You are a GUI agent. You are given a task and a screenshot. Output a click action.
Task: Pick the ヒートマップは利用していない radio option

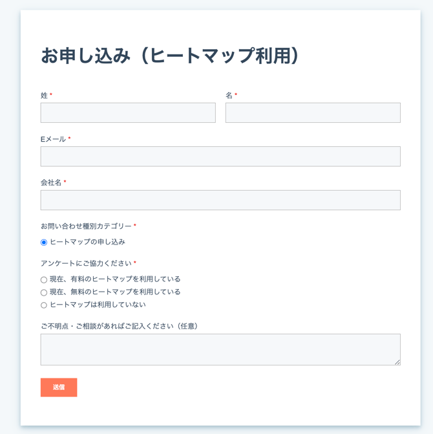pyautogui.click(x=44, y=305)
